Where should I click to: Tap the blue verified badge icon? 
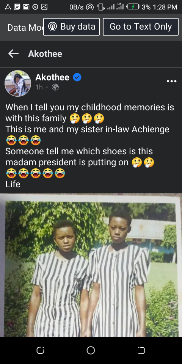(x=77, y=77)
